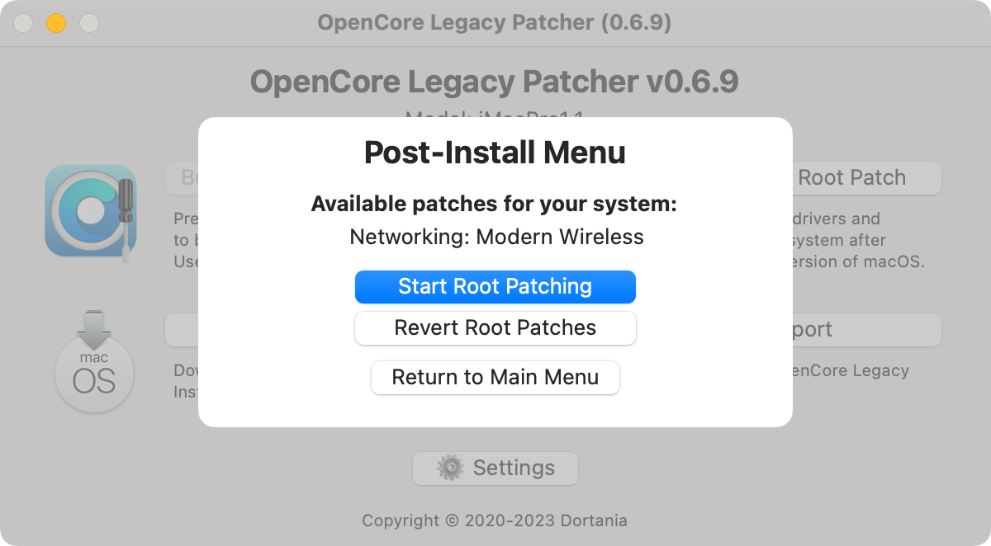Image resolution: width=991 pixels, height=546 pixels.
Task: Click the Copyright 2020-2023 Dortania text
Action: (495, 520)
